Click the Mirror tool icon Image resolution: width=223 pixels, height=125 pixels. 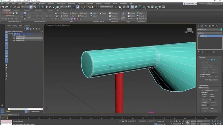point(116,7)
